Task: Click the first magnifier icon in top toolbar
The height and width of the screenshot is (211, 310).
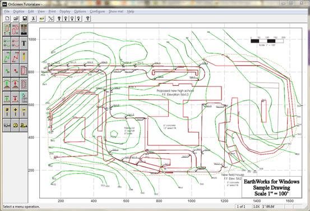Action: 59,19
